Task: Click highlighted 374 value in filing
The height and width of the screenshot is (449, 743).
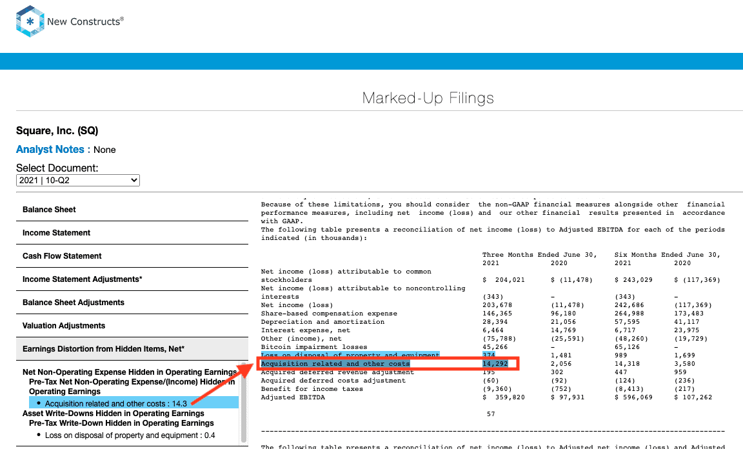Action: click(488, 355)
